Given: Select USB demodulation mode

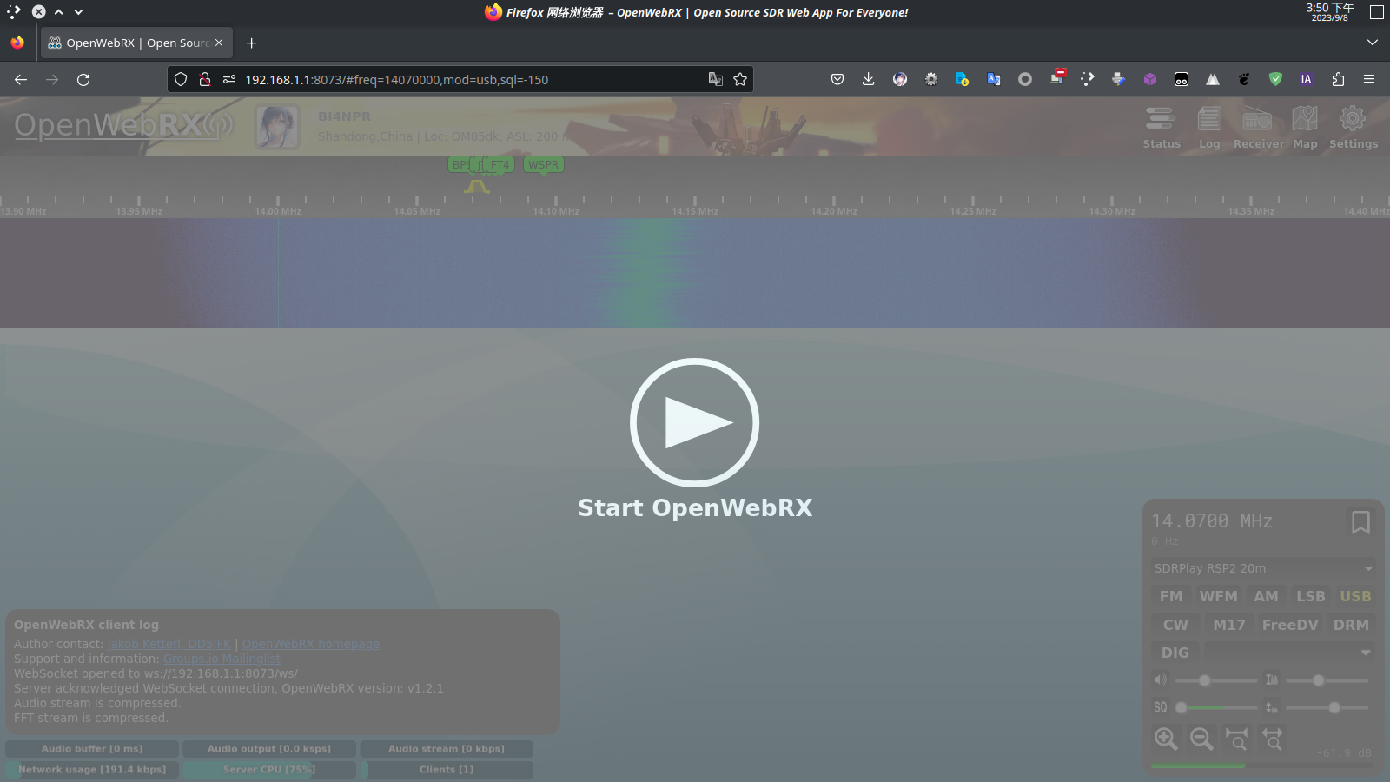Looking at the screenshot, I should 1354,596.
